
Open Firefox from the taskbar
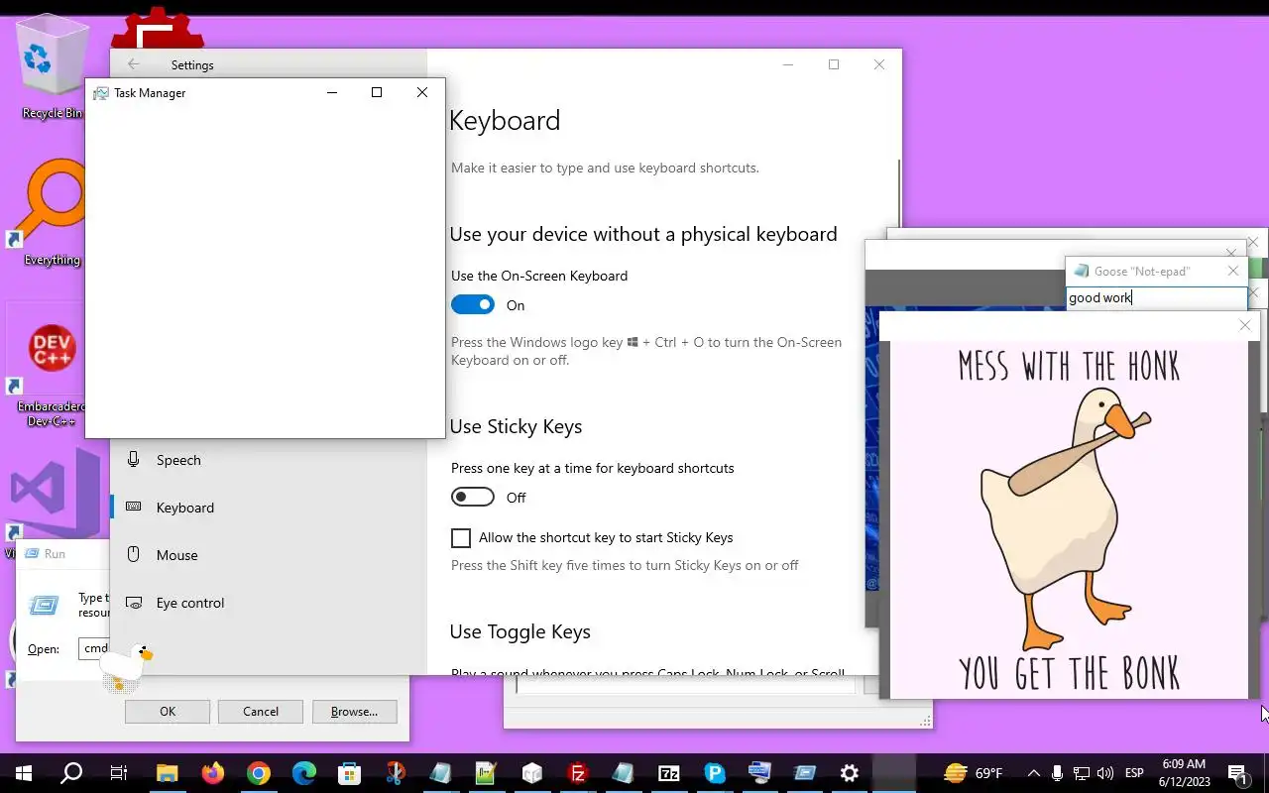pos(212,773)
